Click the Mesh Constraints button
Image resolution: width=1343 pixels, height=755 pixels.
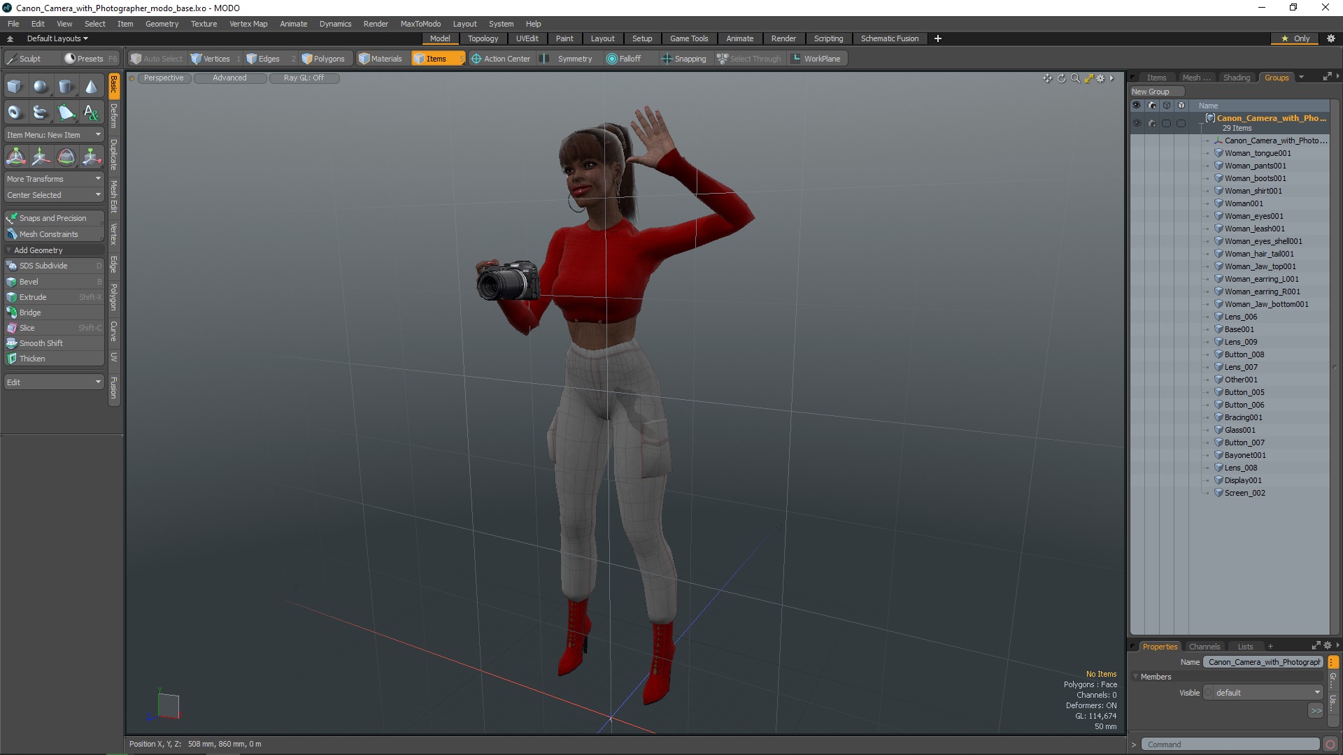tap(54, 234)
